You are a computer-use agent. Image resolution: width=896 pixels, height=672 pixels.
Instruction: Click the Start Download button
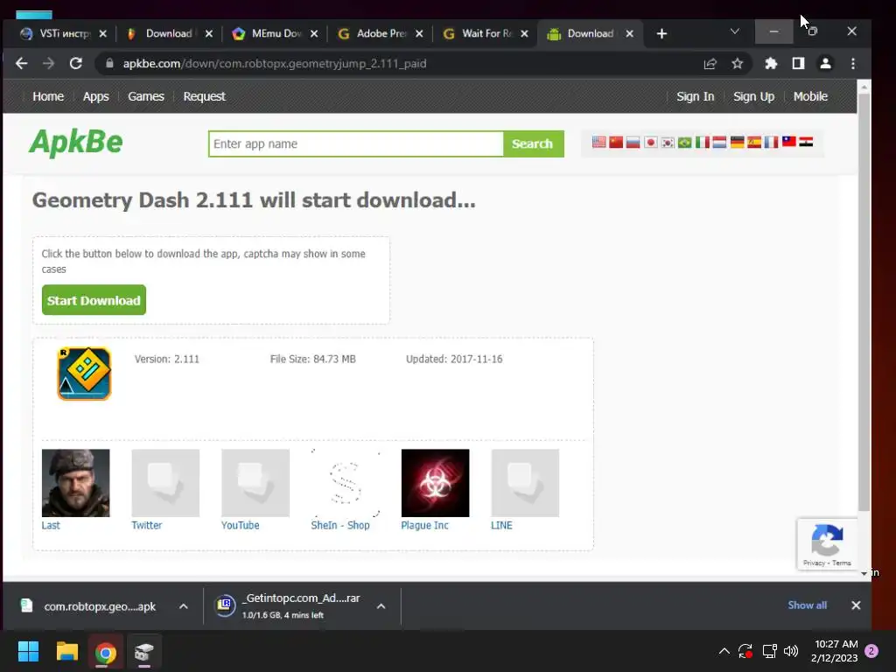click(x=94, y=300)
